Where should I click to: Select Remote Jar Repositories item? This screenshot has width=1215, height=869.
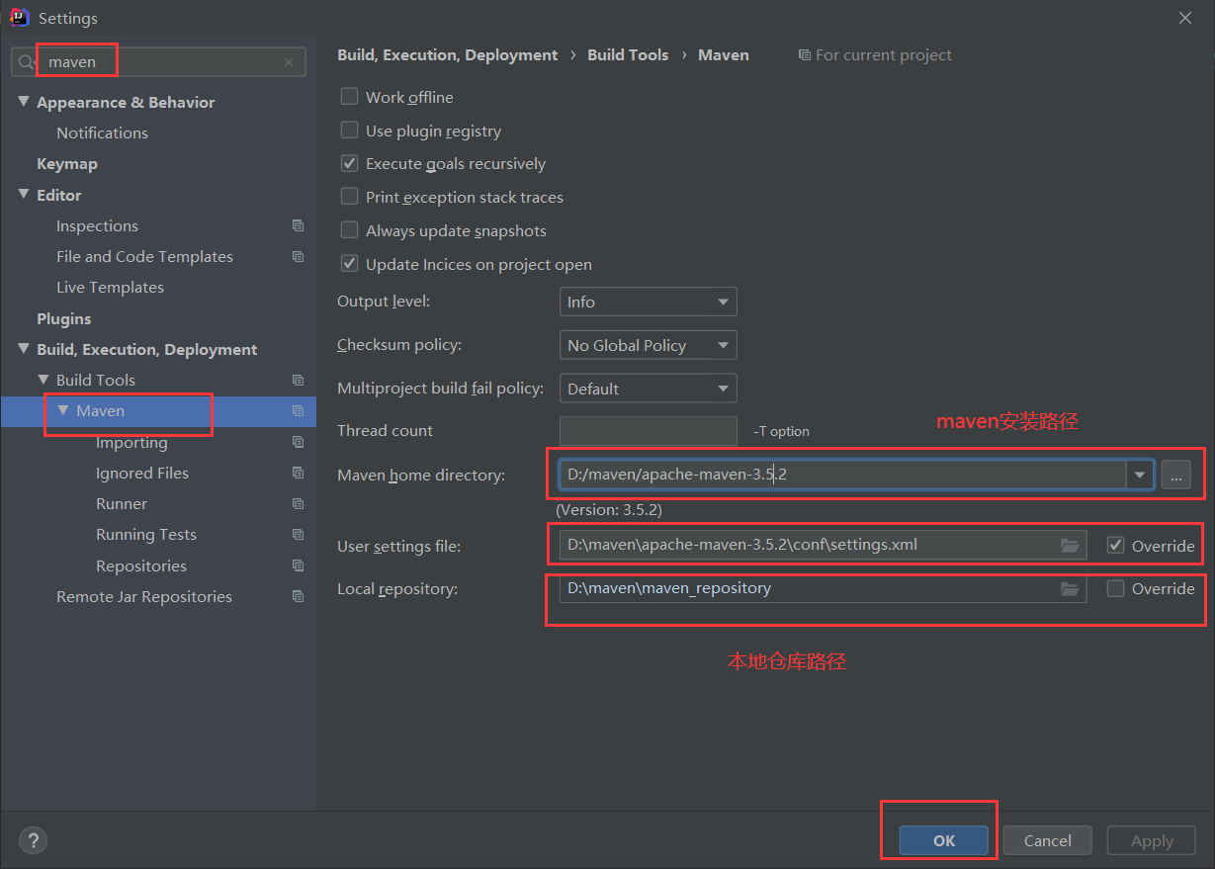click(x=144, y=596)
